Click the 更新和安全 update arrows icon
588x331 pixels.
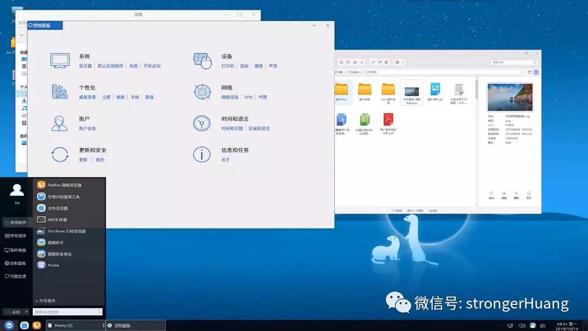(x=59, y=154)
